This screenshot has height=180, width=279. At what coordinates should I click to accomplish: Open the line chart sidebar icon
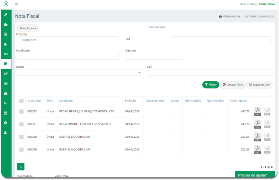point(6,74)
